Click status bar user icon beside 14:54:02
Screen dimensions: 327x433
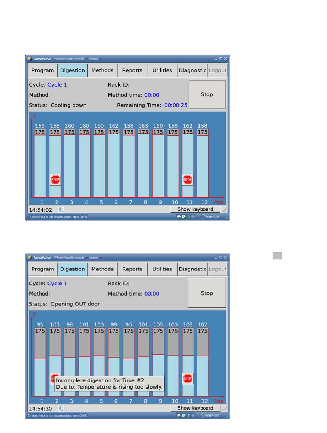61,209
